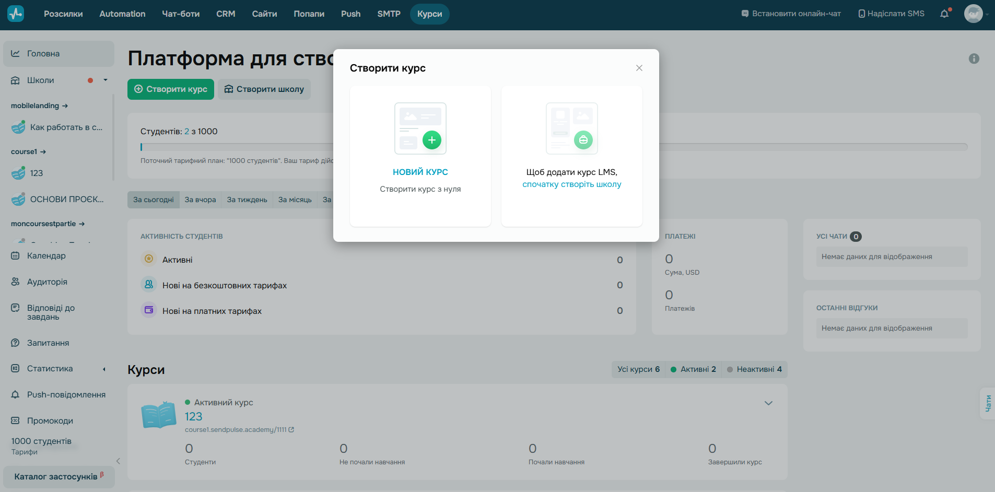Click the Школи building icon
Viewport: 995px width, 492px height.
coord(16,80)
